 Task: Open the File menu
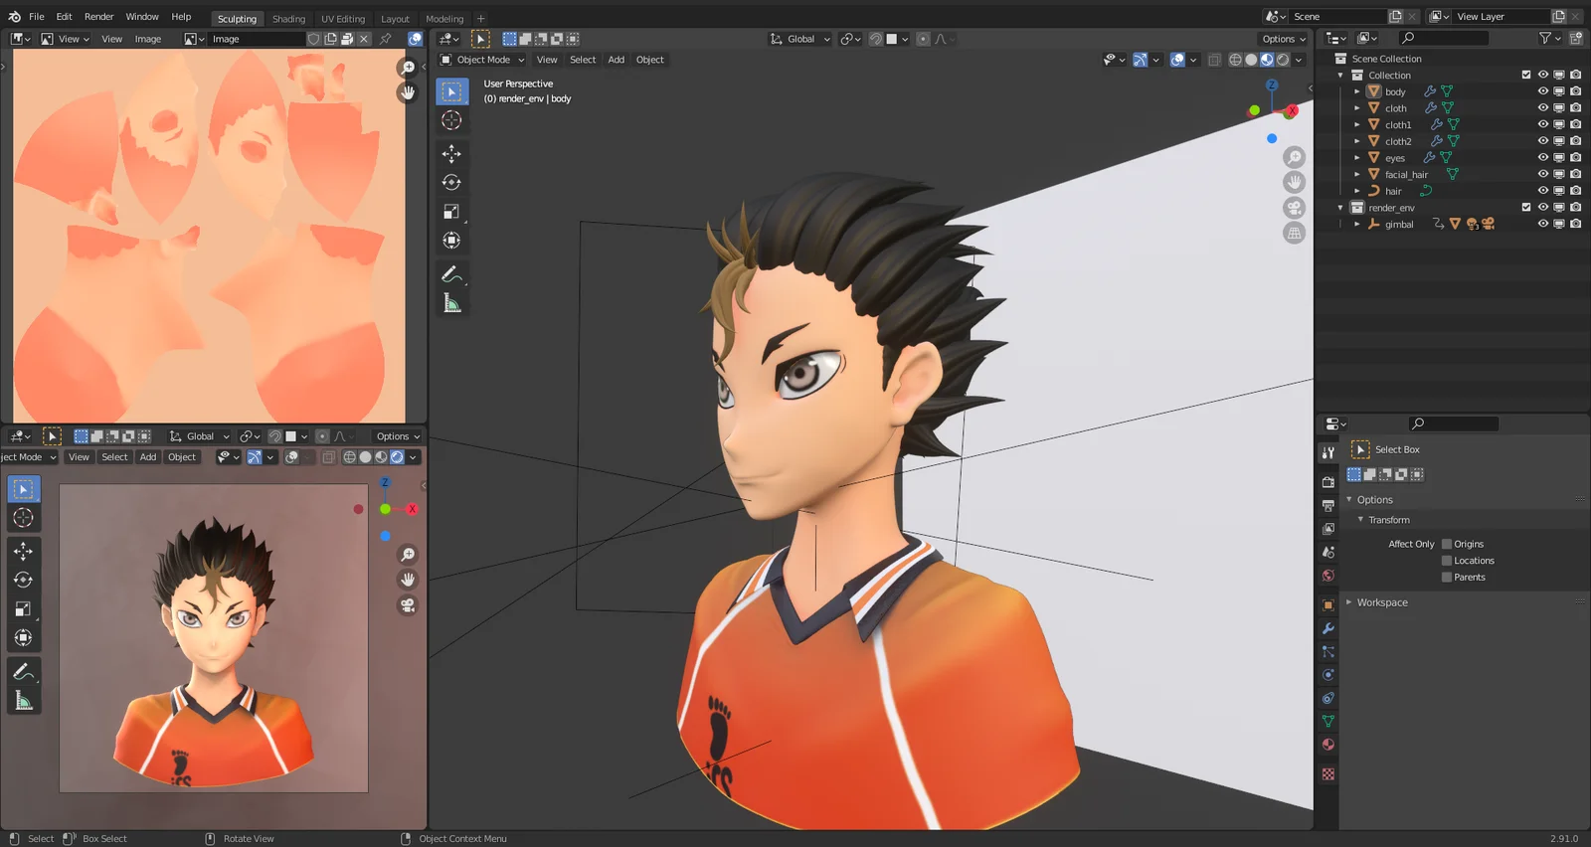tap(37, 17)
